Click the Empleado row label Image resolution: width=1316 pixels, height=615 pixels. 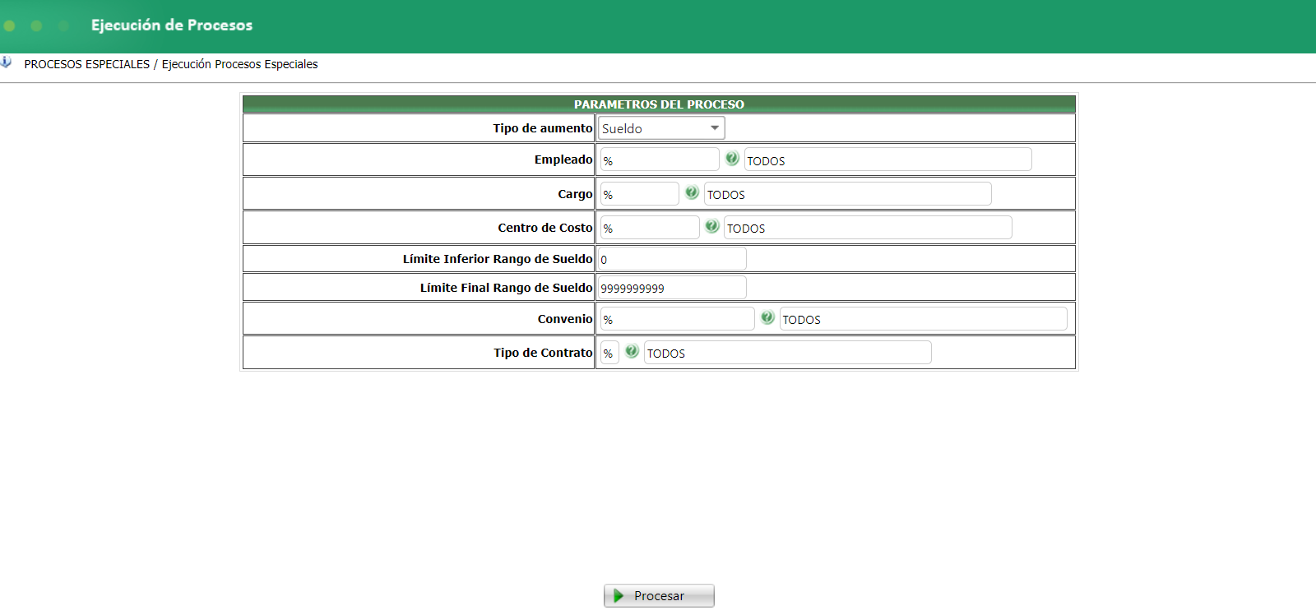coord(563,160)
